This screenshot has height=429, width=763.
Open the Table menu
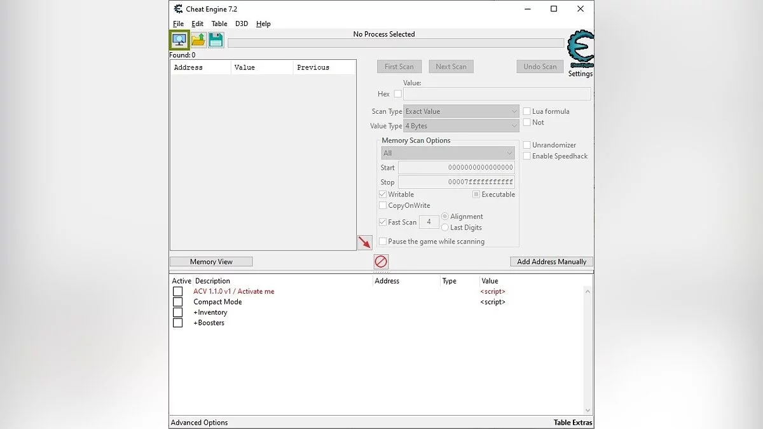219,24
